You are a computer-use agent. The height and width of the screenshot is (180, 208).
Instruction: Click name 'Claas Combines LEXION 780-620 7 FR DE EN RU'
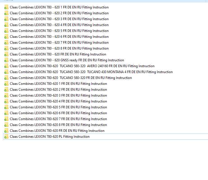tap(58, 119)
